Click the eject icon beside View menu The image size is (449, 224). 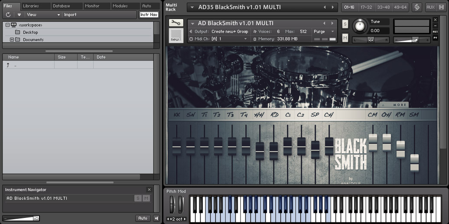tap(19, 15)
